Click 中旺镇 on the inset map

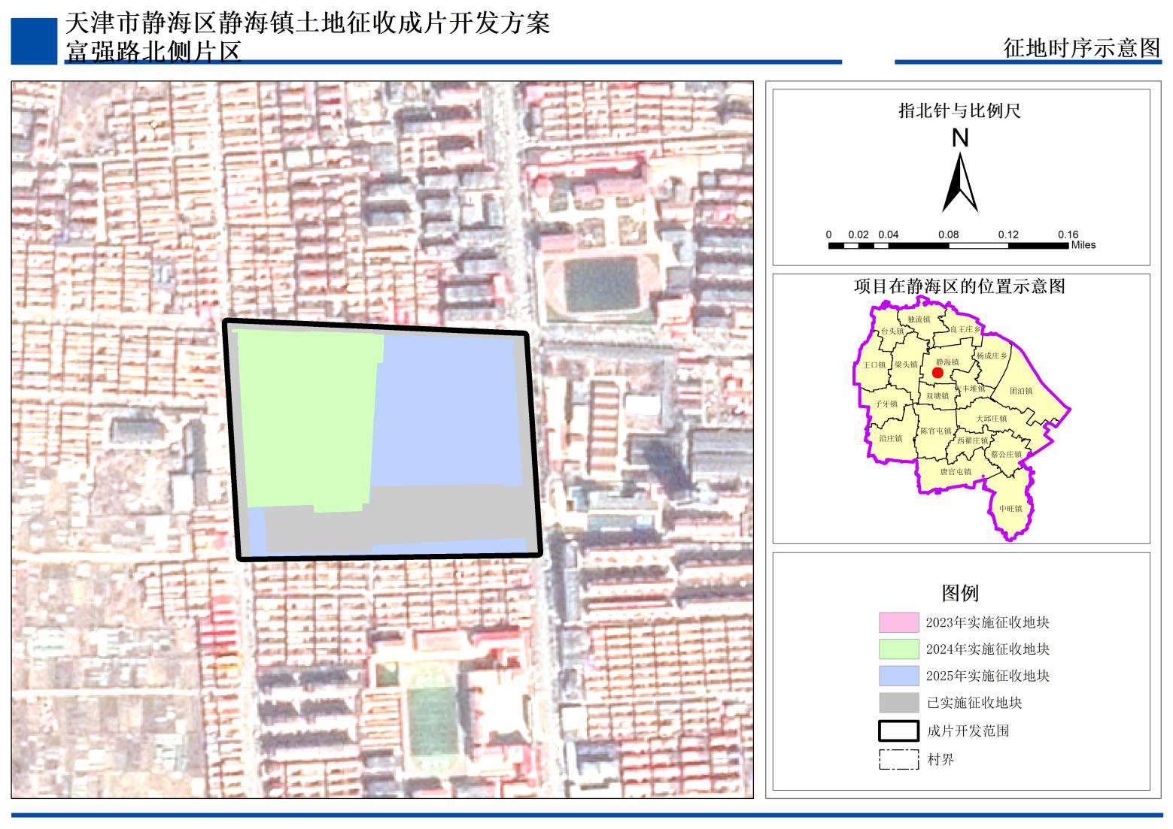1010,509
